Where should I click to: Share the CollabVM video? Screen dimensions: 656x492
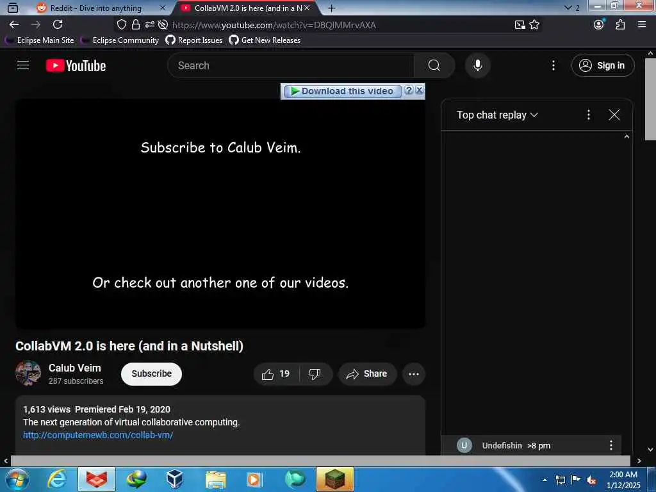point(366,374)
